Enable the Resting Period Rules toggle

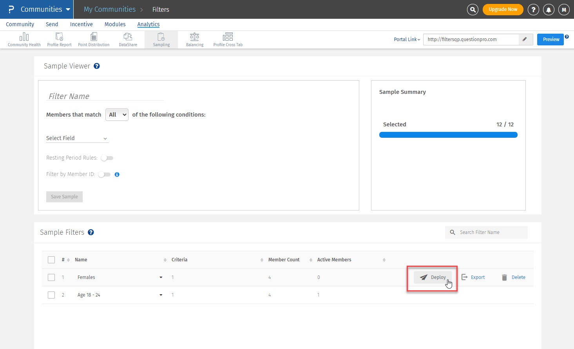pyautogui.click(x=107, y=158)
